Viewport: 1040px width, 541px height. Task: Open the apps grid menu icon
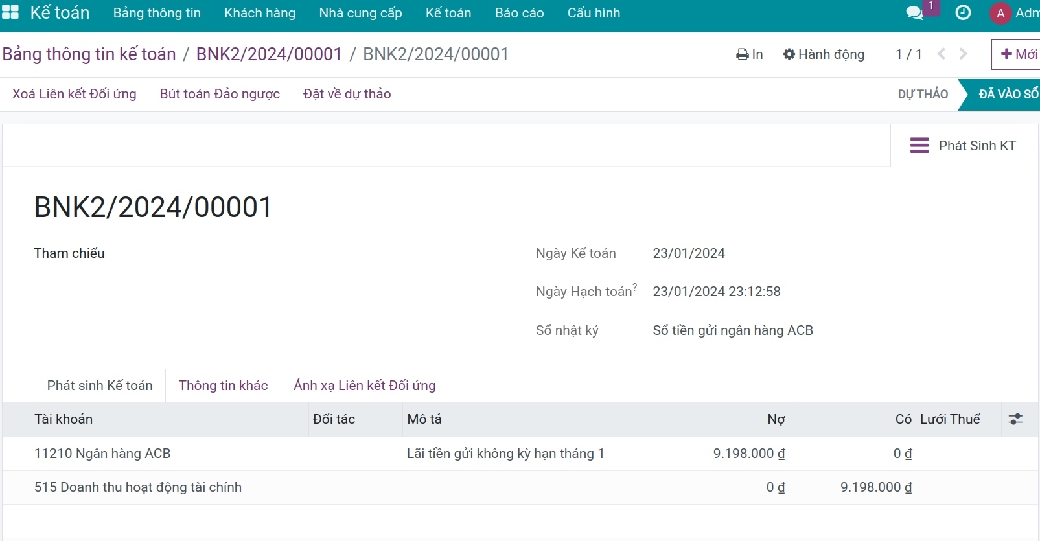[10, 13]
